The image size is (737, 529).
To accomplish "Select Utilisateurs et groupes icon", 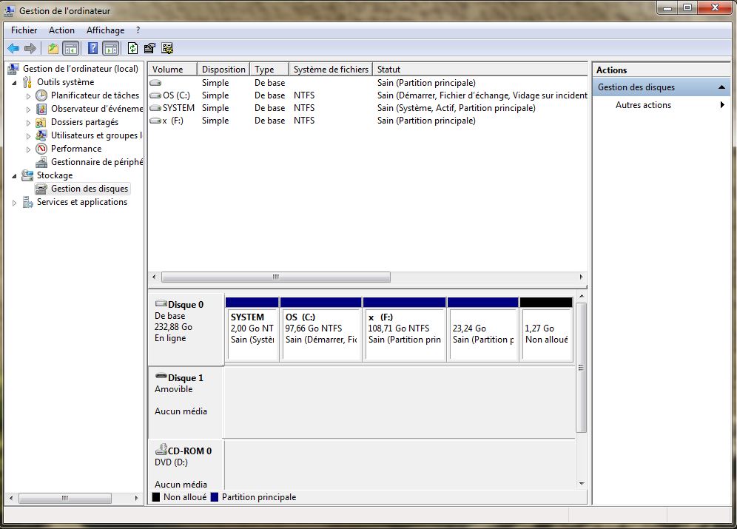I will pyautogui.click(x=41, y=135).
